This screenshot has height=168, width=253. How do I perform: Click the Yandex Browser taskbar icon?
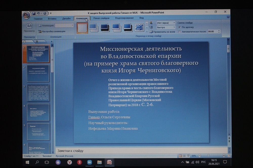[x=69, y=162]
